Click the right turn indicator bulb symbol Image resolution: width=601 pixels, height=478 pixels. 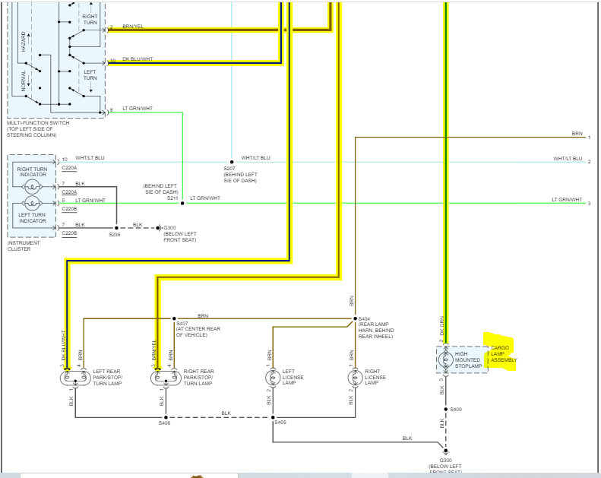[32, 187]
